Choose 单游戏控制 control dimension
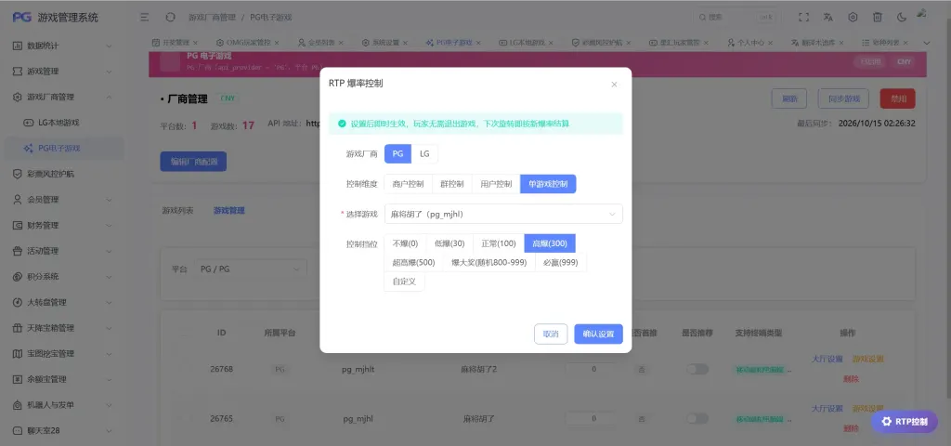The width and height of the screenshot is (951, 446). coord(548,184)
